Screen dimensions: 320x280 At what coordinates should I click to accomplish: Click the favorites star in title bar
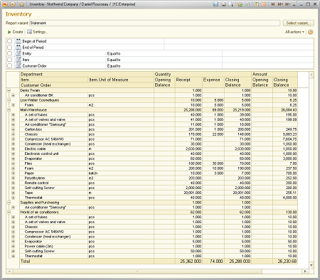point(21,4)
